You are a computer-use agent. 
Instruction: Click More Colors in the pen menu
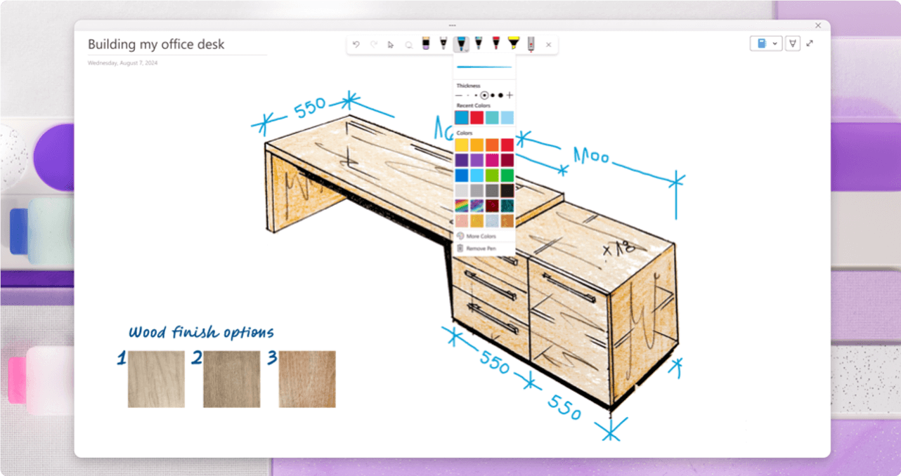(x=481, y=237)
